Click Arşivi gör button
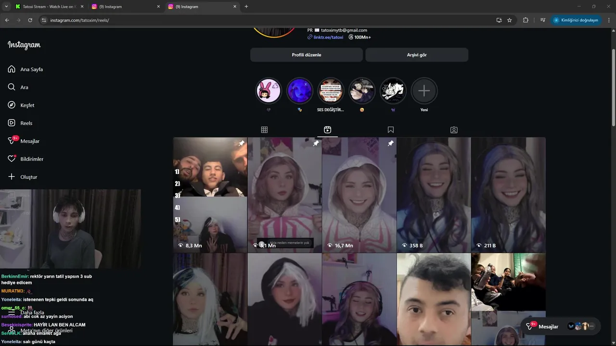The width and height of the screenshot is (616, 346). coord(417,55)
